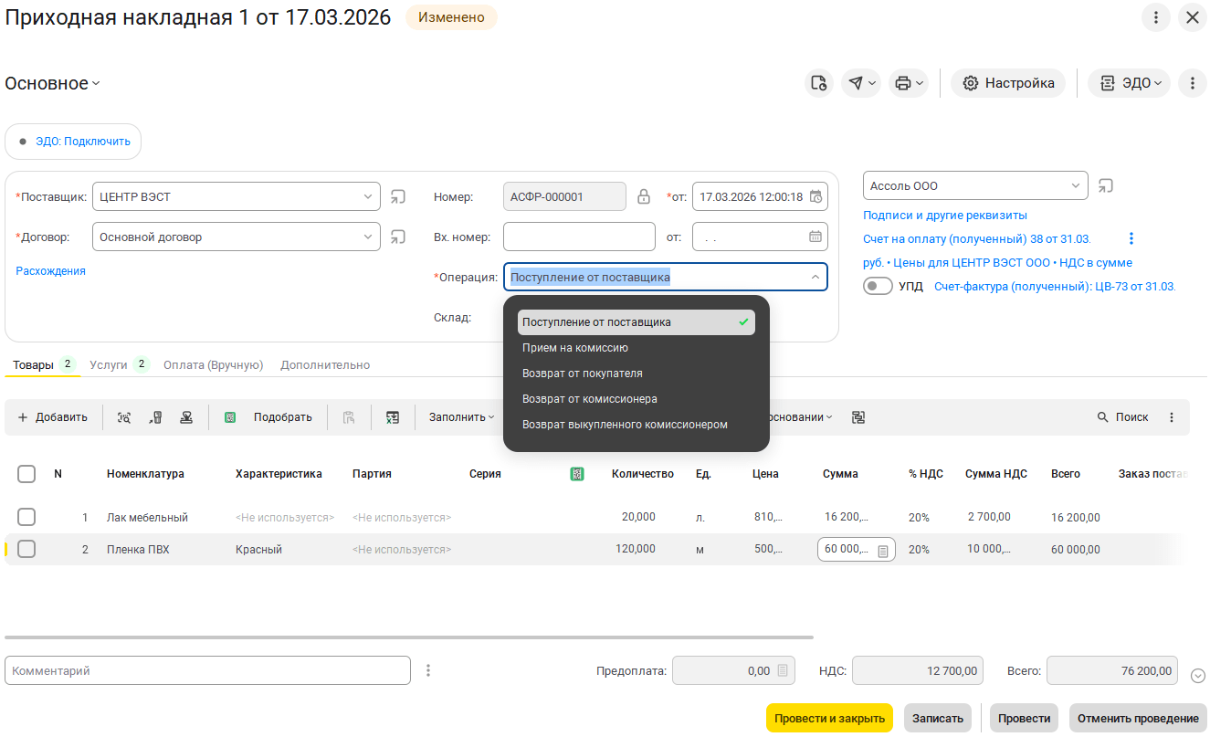This screenshot has width=1210, height=737.
Task: Check the box for Лак мебельный row
Action: coord(26,517)
